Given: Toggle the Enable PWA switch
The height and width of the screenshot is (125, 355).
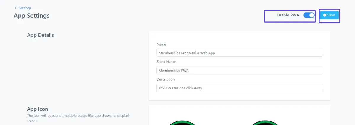Looking at the screenshot, I should pyautogui.click(x=309, y=15).
